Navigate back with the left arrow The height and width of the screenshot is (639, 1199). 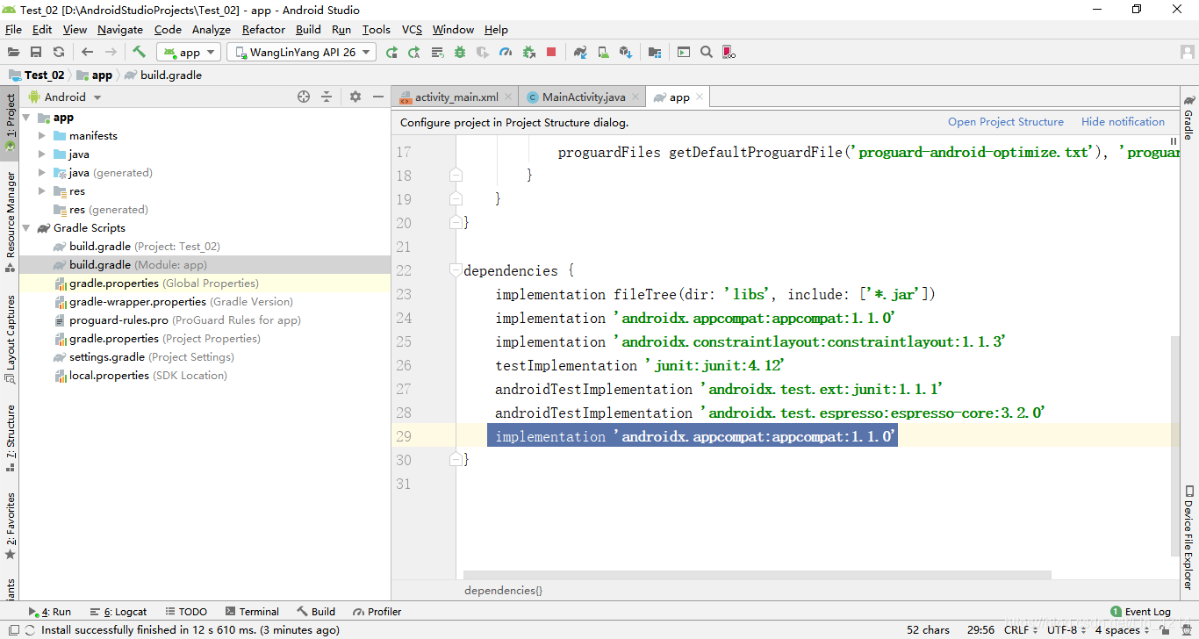[x=87, y=53]
